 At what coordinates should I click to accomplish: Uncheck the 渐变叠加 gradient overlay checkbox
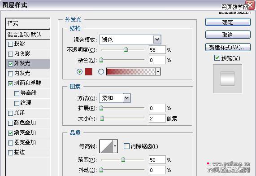[x=10, y=133]
